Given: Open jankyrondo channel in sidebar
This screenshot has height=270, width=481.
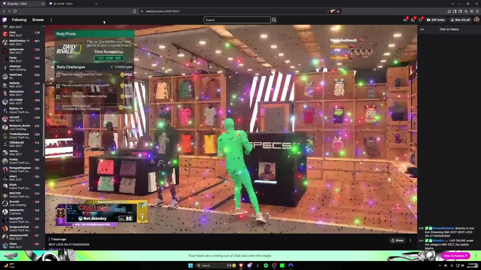Looking at the screenshot, I should (22, 51).
